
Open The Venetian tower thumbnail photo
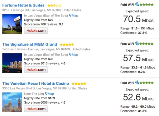(x=12, y=102)
